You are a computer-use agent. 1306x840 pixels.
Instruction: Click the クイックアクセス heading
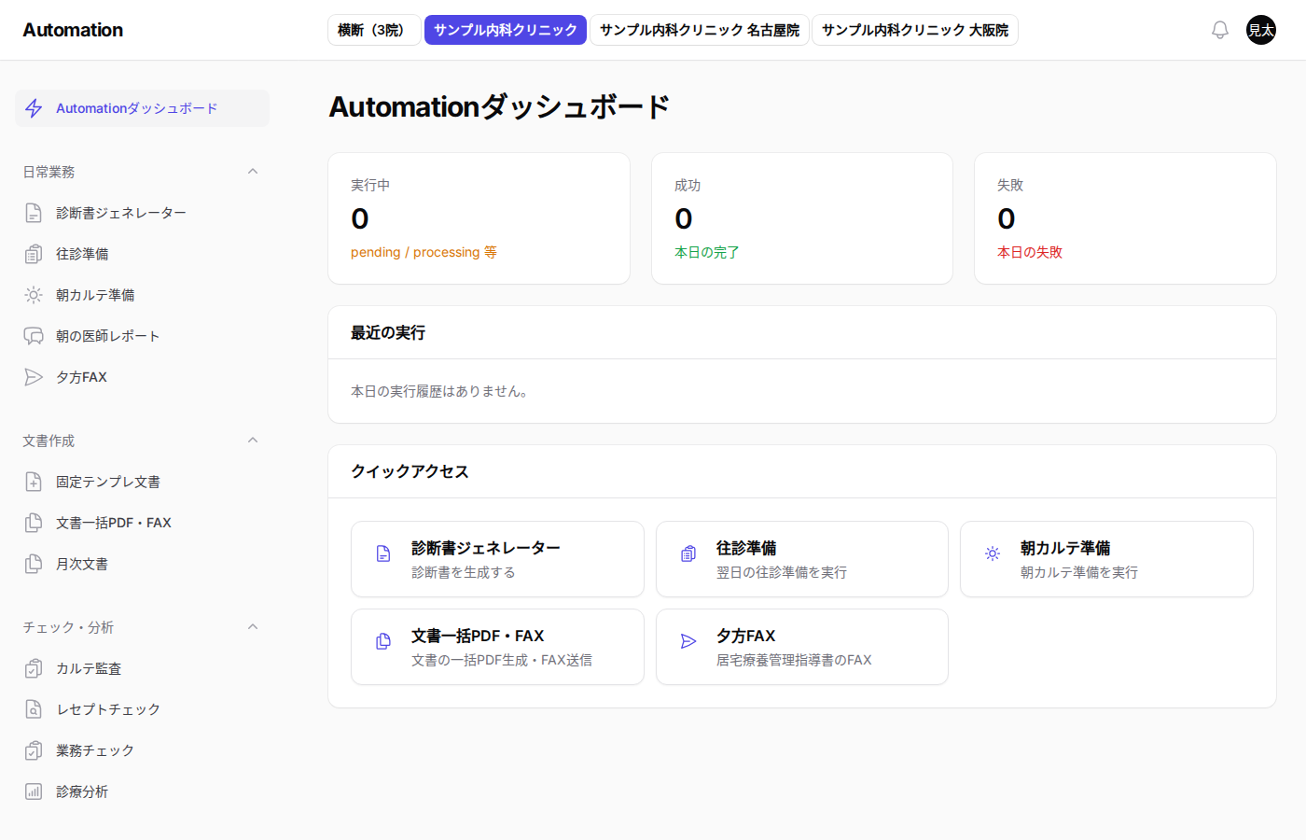tap(410, 471)
